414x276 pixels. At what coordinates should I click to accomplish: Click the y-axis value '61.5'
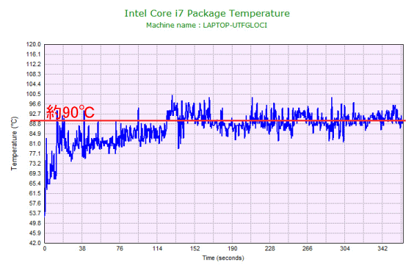click(35, 193)
